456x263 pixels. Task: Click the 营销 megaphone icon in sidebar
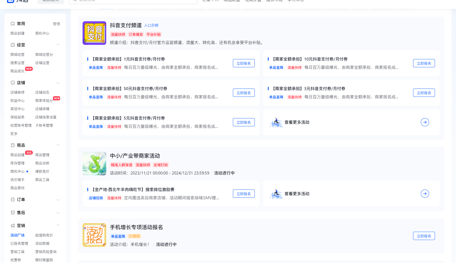coord(13,226)
